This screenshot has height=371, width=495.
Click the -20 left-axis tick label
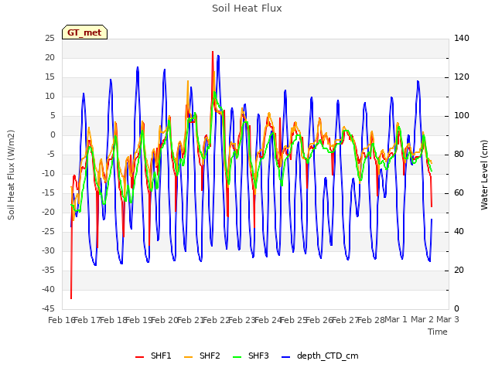(x=48, y=212)
